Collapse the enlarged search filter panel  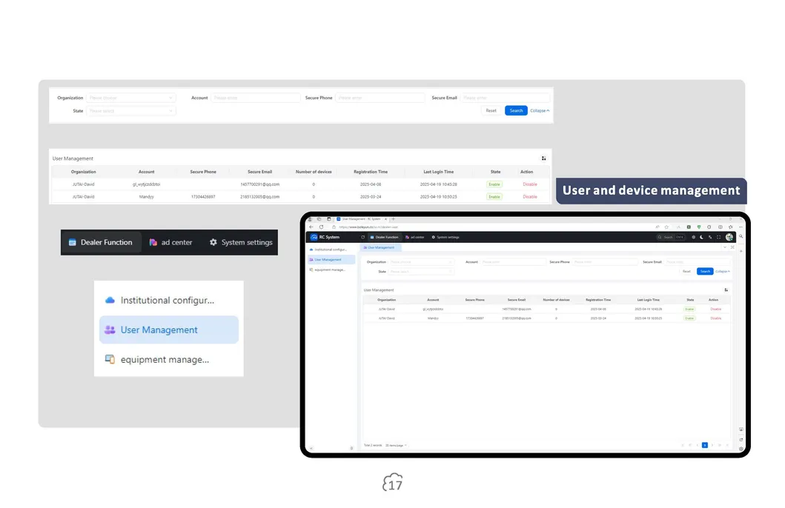(540, 111)
